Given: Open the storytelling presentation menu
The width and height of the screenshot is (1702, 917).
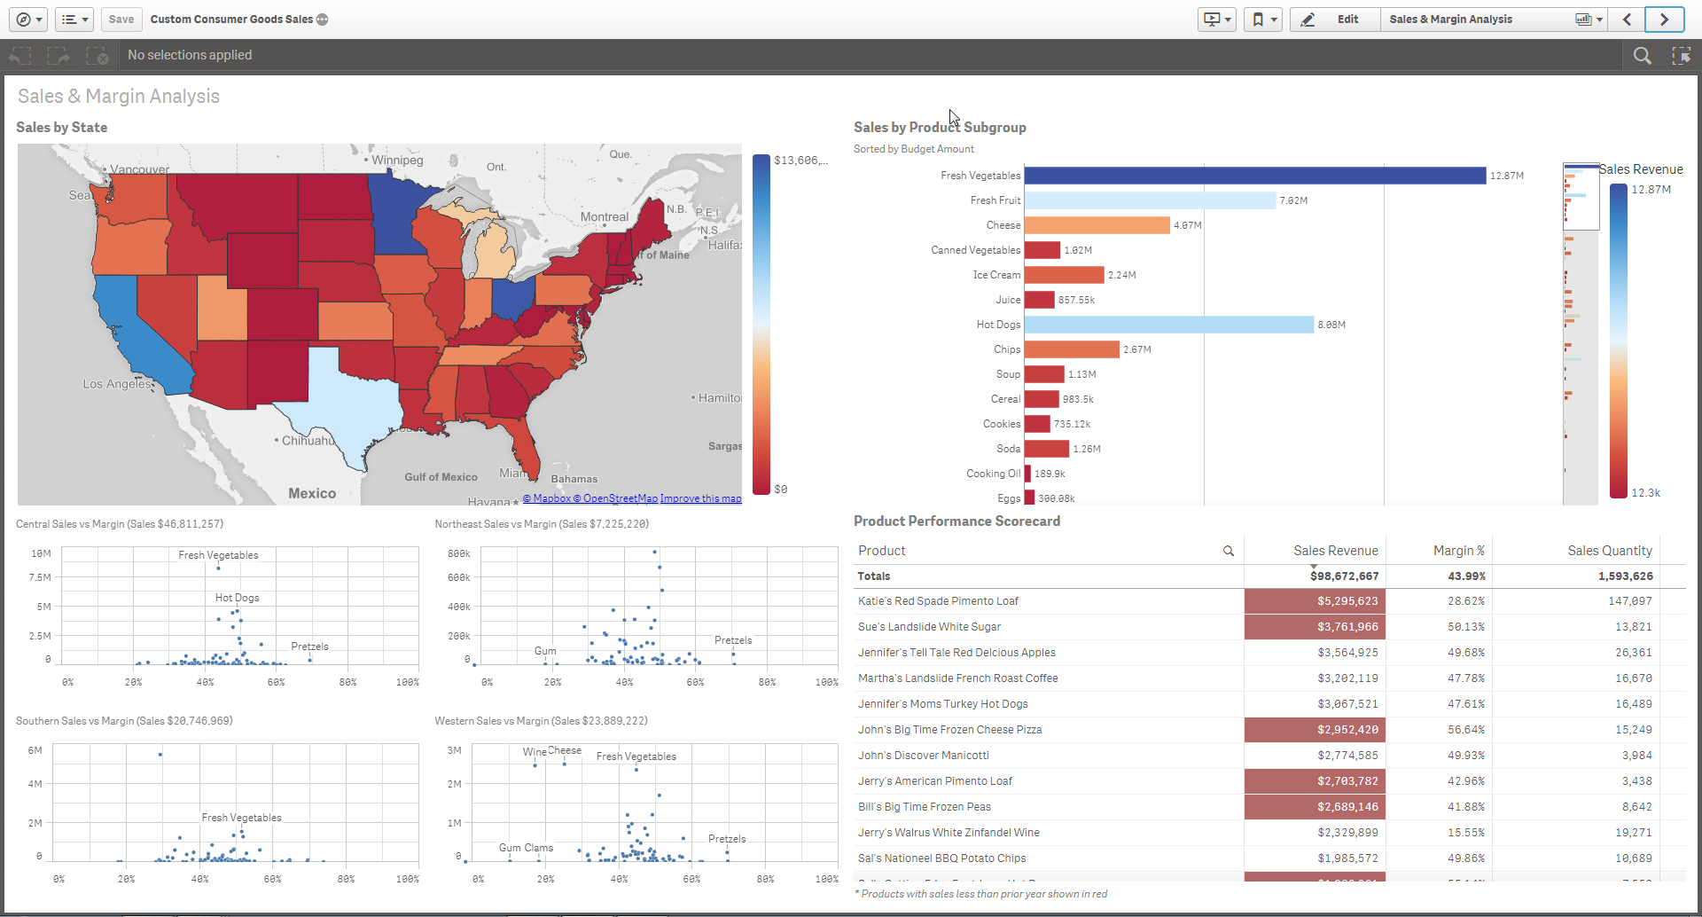Looking at the screenshot, I should click(x=1216, y=20).
